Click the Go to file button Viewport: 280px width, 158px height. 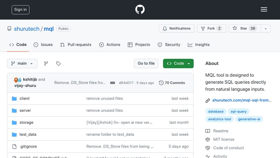coord(146,63)
